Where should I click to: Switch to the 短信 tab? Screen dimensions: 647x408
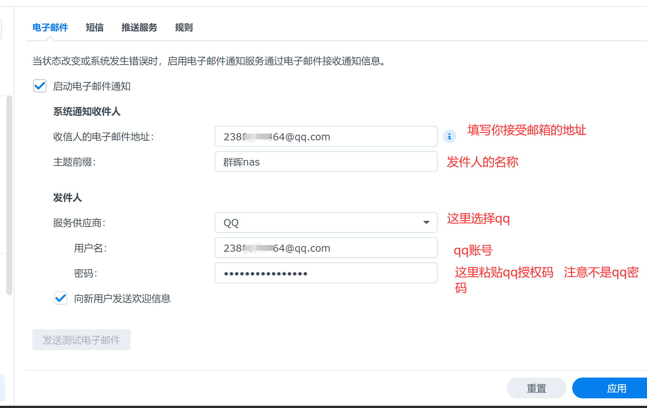[x=95, y=27]
